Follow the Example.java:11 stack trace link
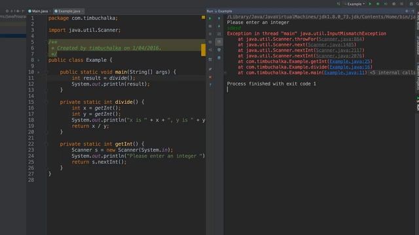Image resolution: width=419 pixels, height=235 pixels. [344, 72]
